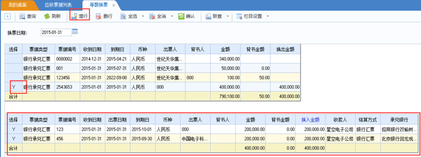Close the 等额换票 tab
Screen dimensions: 421x157
(x=114, y=5)
